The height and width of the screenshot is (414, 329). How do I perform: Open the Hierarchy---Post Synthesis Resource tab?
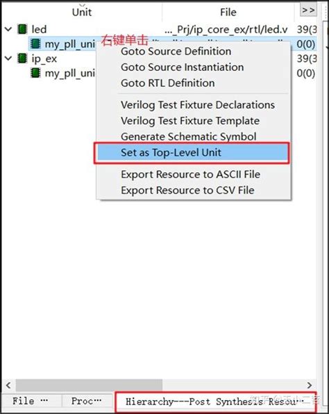point(215,402)
